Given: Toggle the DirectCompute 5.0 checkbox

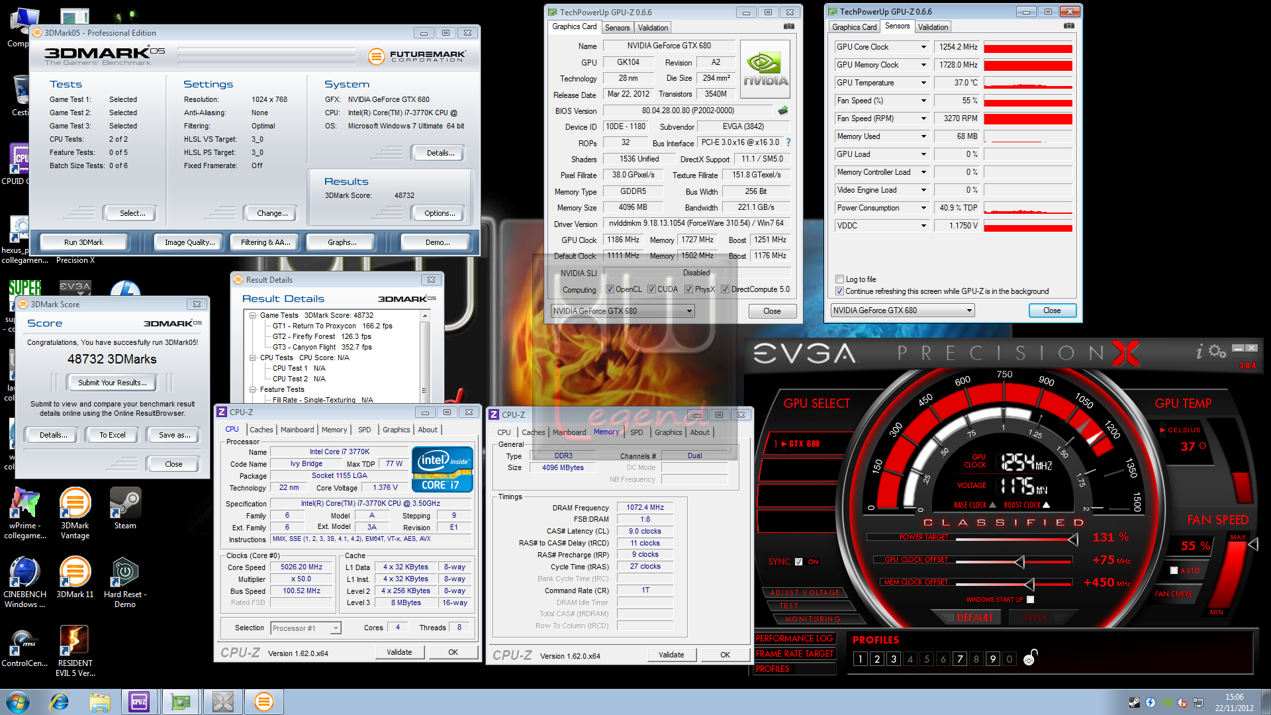Looking at the screenshot, I should (x=725, y=289).
